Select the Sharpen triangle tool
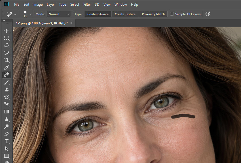Viewport: 241px width, 163px height. coord(6,119)
